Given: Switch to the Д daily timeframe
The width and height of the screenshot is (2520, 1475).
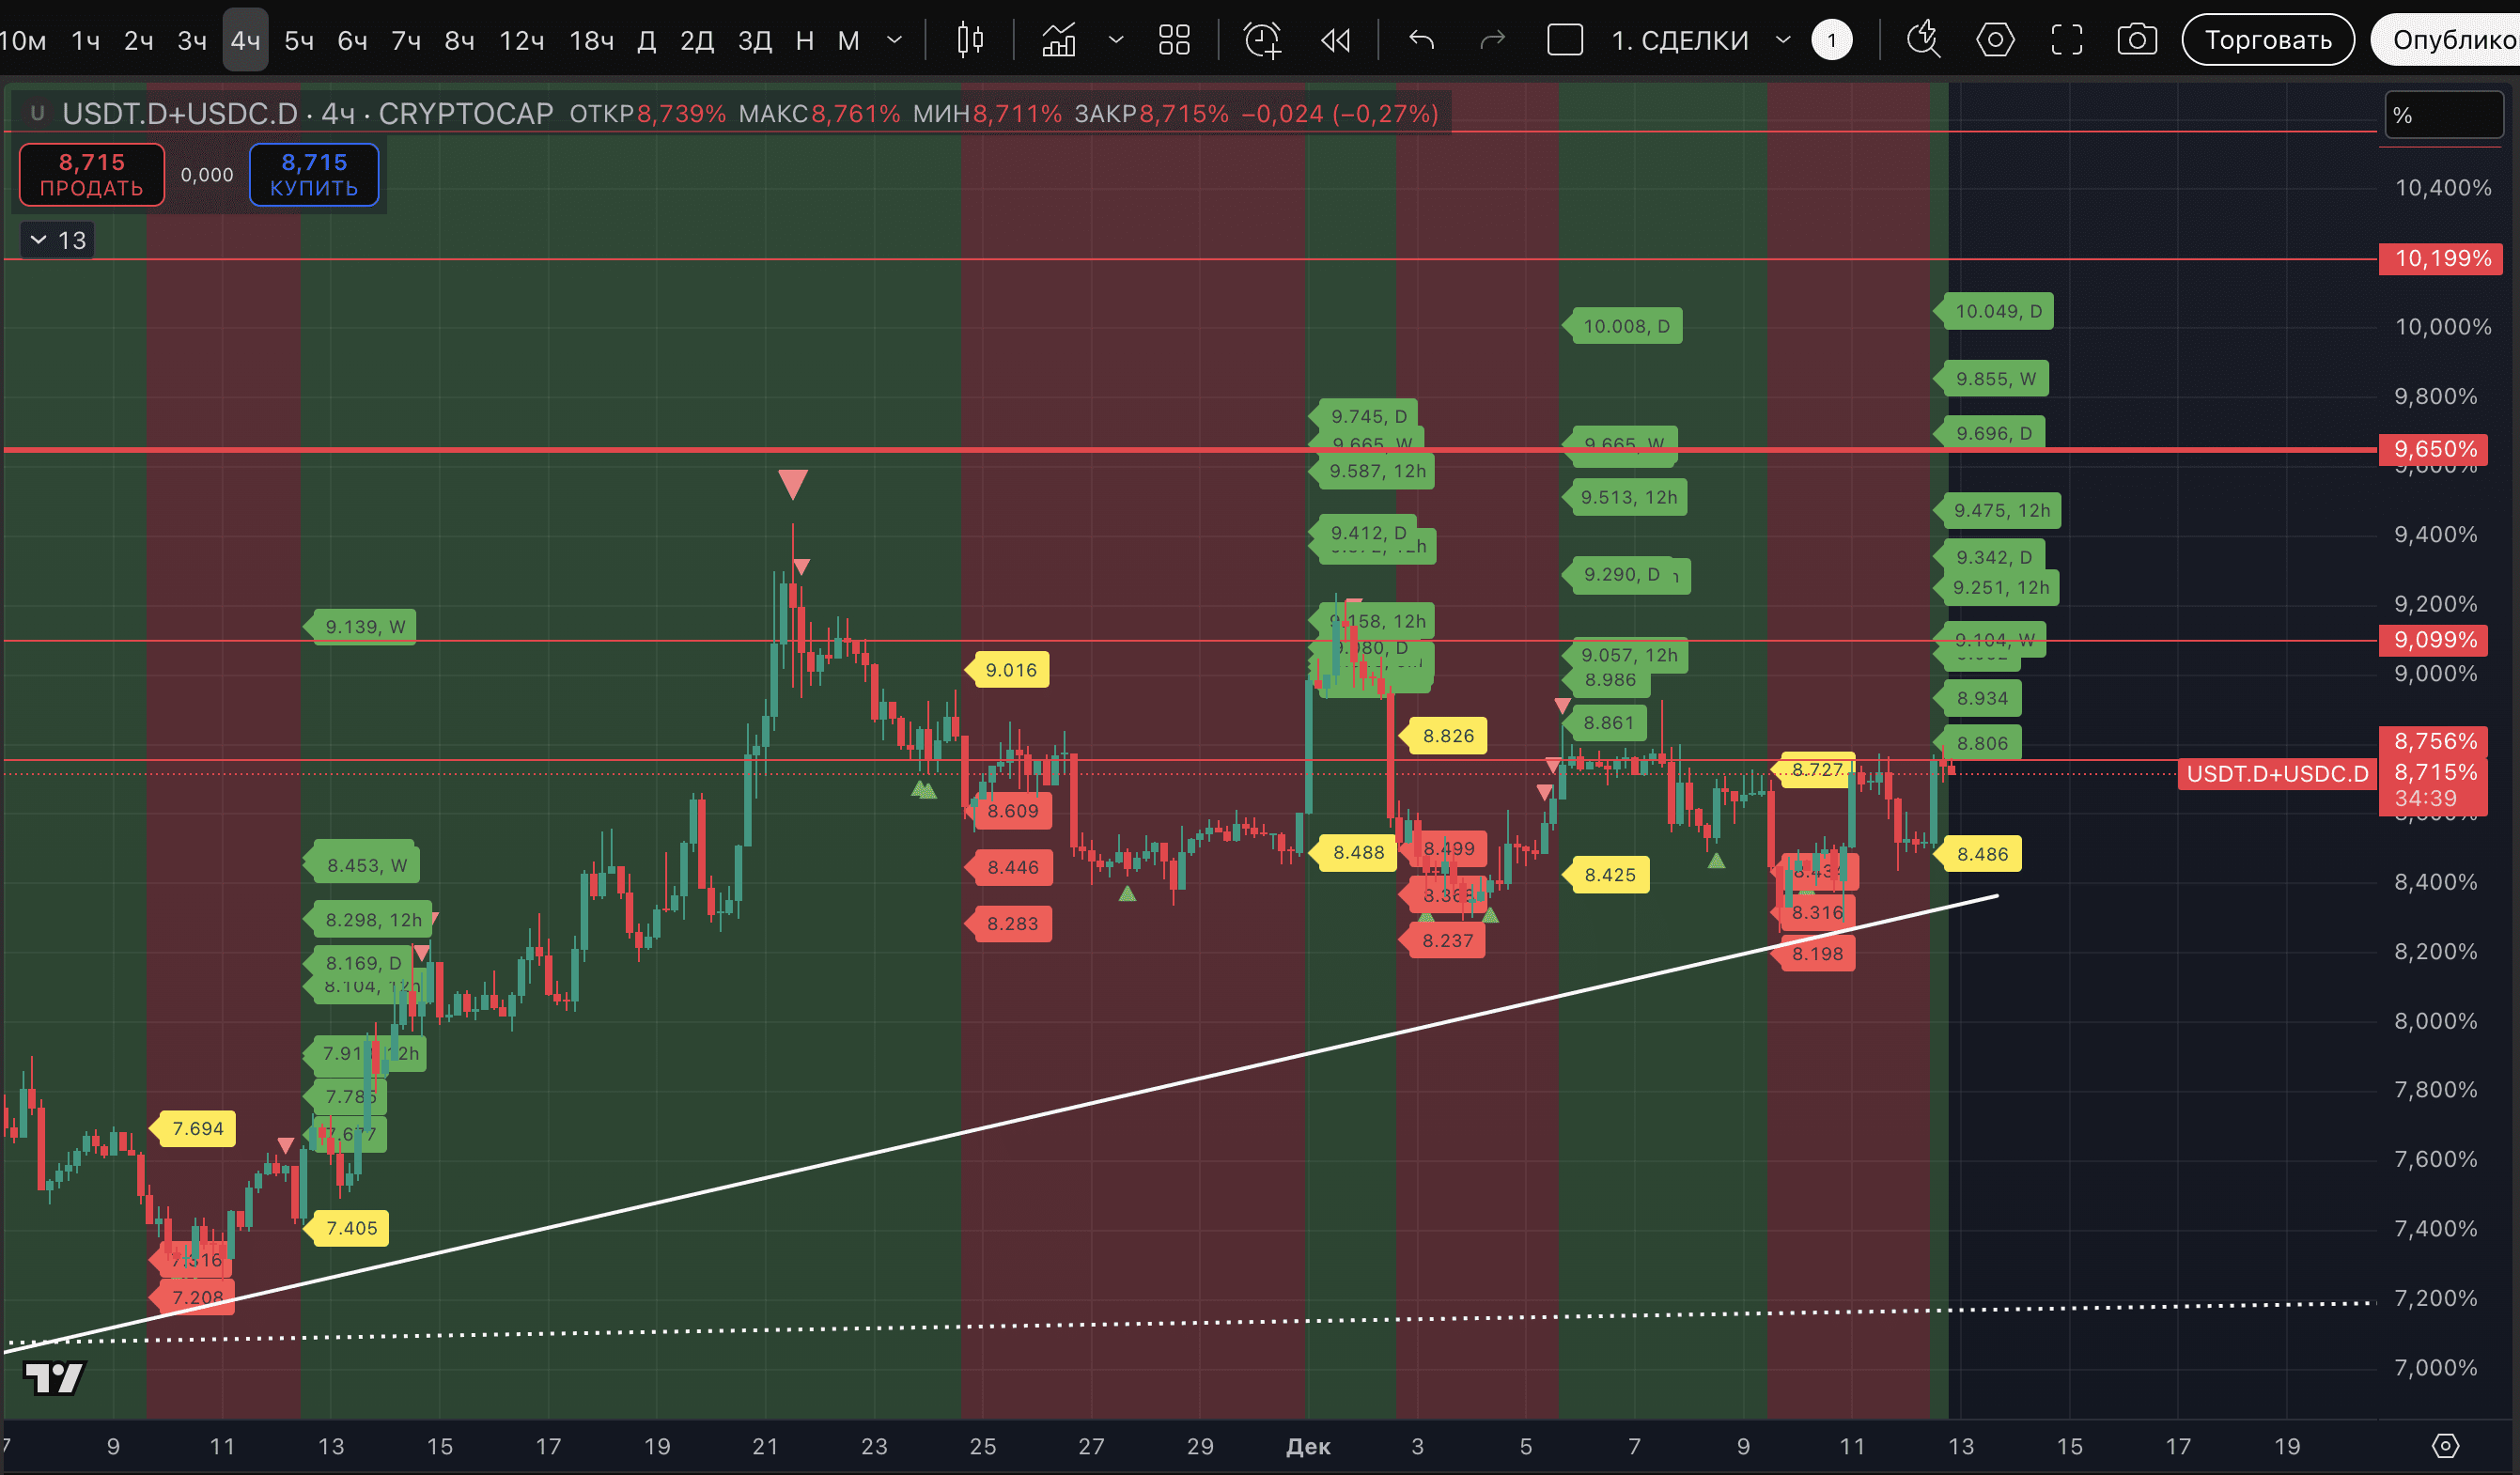Looking at the screenshot, I should pyautogui.click(x=646, y=40).
